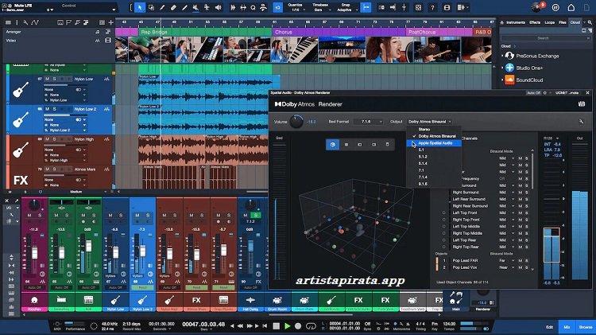Select the Mute tool

195,7
